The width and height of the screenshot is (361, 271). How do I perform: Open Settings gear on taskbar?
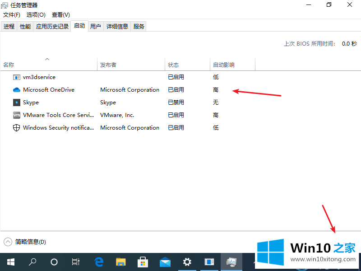tap(187, 262)
